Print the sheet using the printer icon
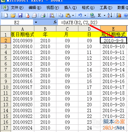Viewport: 128px width, 132px height. tap(43, 15)
